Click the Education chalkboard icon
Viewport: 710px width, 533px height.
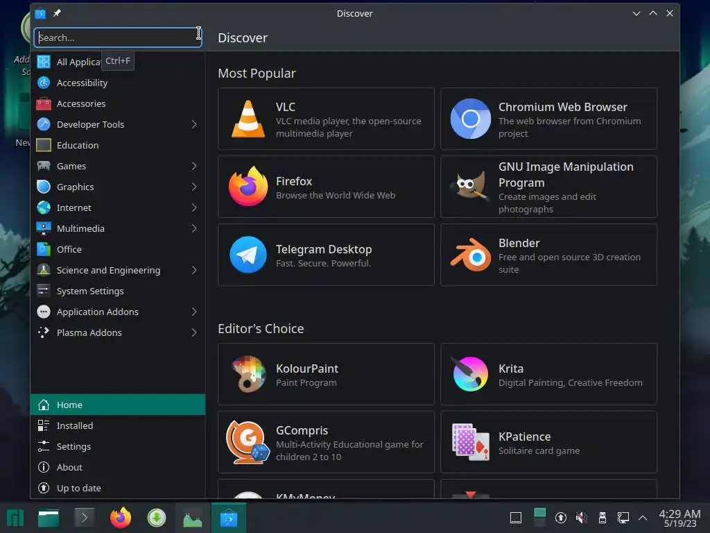tap(44, 145)
